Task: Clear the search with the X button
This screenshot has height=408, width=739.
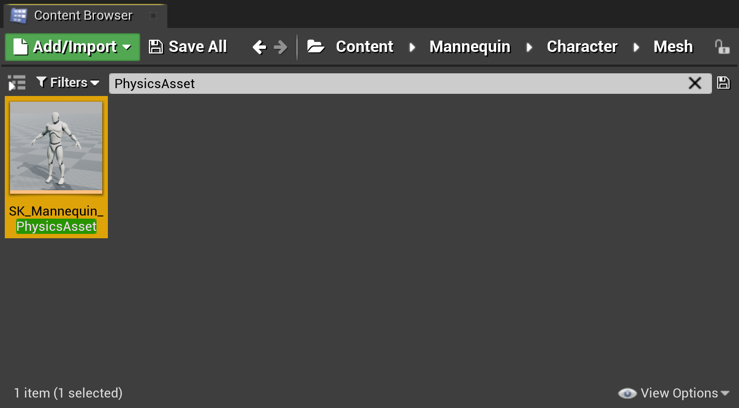Action: (695, 83)
